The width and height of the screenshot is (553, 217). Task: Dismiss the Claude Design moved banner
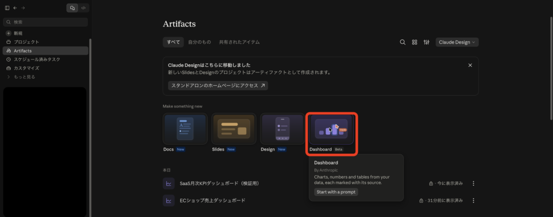470,65
